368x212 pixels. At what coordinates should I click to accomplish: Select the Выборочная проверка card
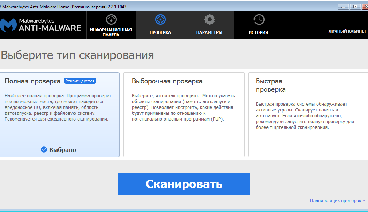click(x=184, y=115)
